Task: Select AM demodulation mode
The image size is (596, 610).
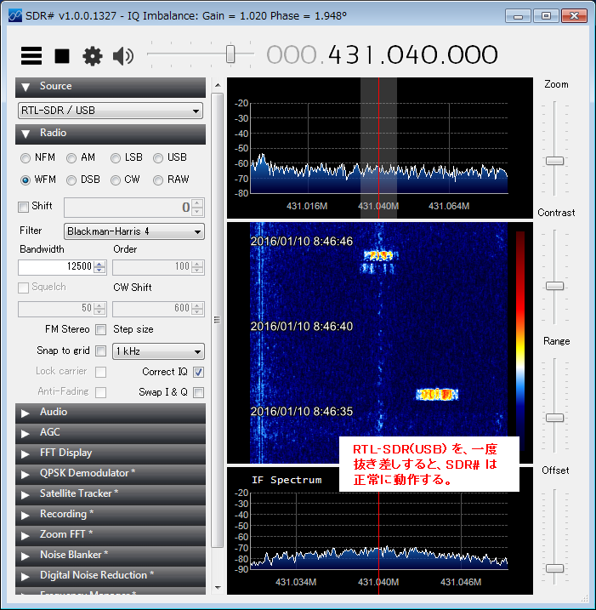Action: click(x=71, y=158)
